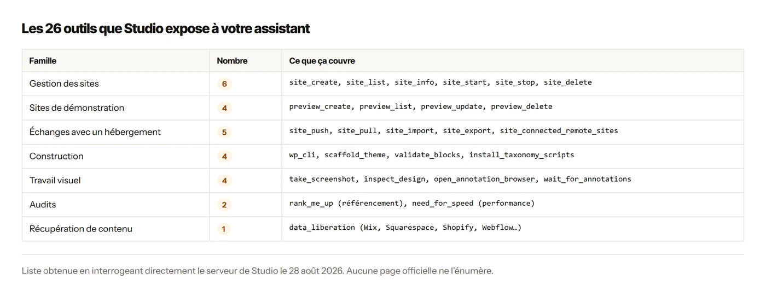Click the count badge "5" for Échanges avec un hébergement
Image resolution: width=766 pixels, height=298 pixels.
pyautogui.click(x=224, y=132)
